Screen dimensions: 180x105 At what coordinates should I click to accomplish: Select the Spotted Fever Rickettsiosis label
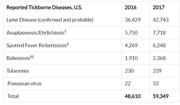37,45
